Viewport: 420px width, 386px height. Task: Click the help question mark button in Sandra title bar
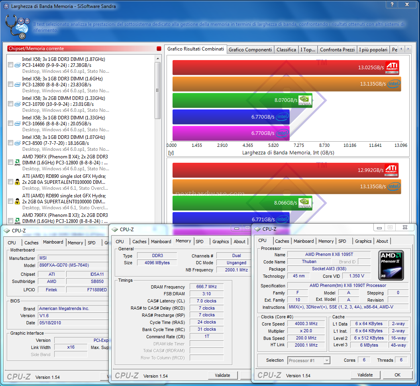pyautogui.click(x=392, y=4)
